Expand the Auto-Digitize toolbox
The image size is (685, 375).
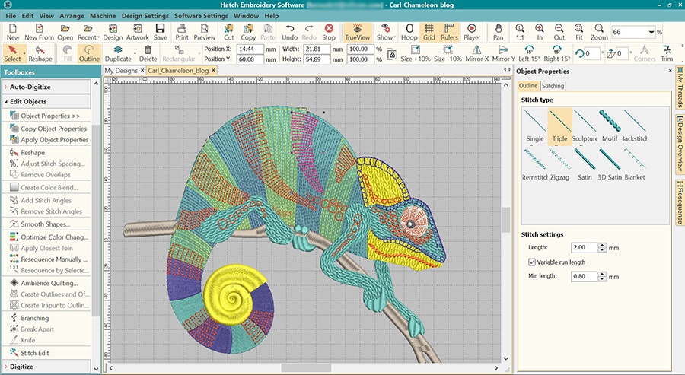coord(30,87)
